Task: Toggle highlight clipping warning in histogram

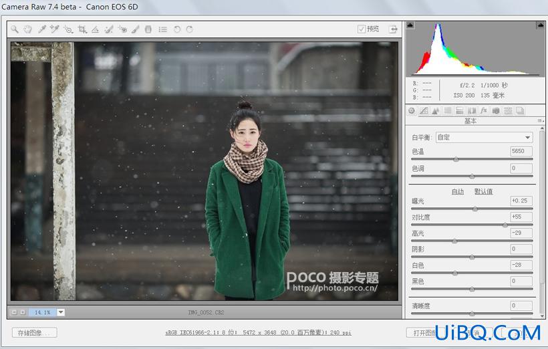Action: pos(540,25)
